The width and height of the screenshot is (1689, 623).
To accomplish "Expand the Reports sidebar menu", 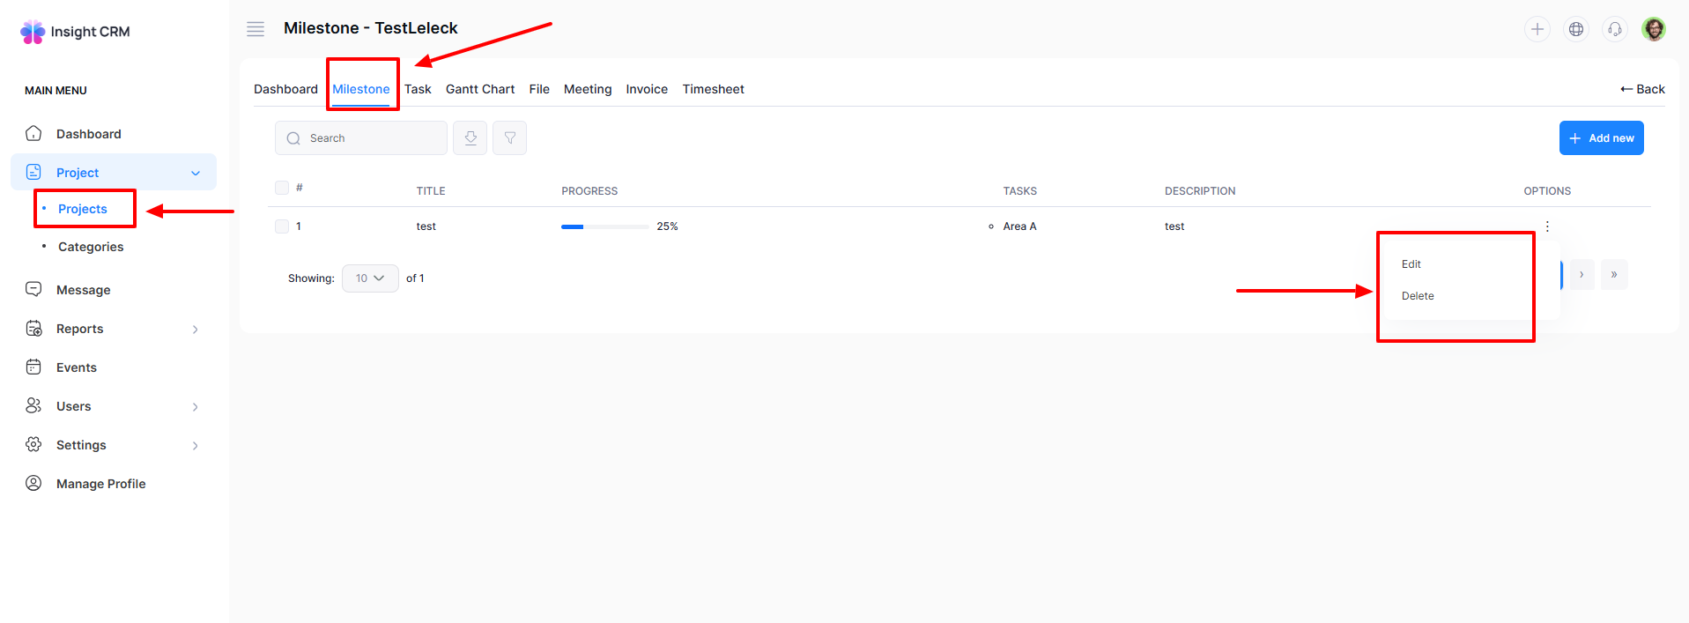I will point(195,330).
